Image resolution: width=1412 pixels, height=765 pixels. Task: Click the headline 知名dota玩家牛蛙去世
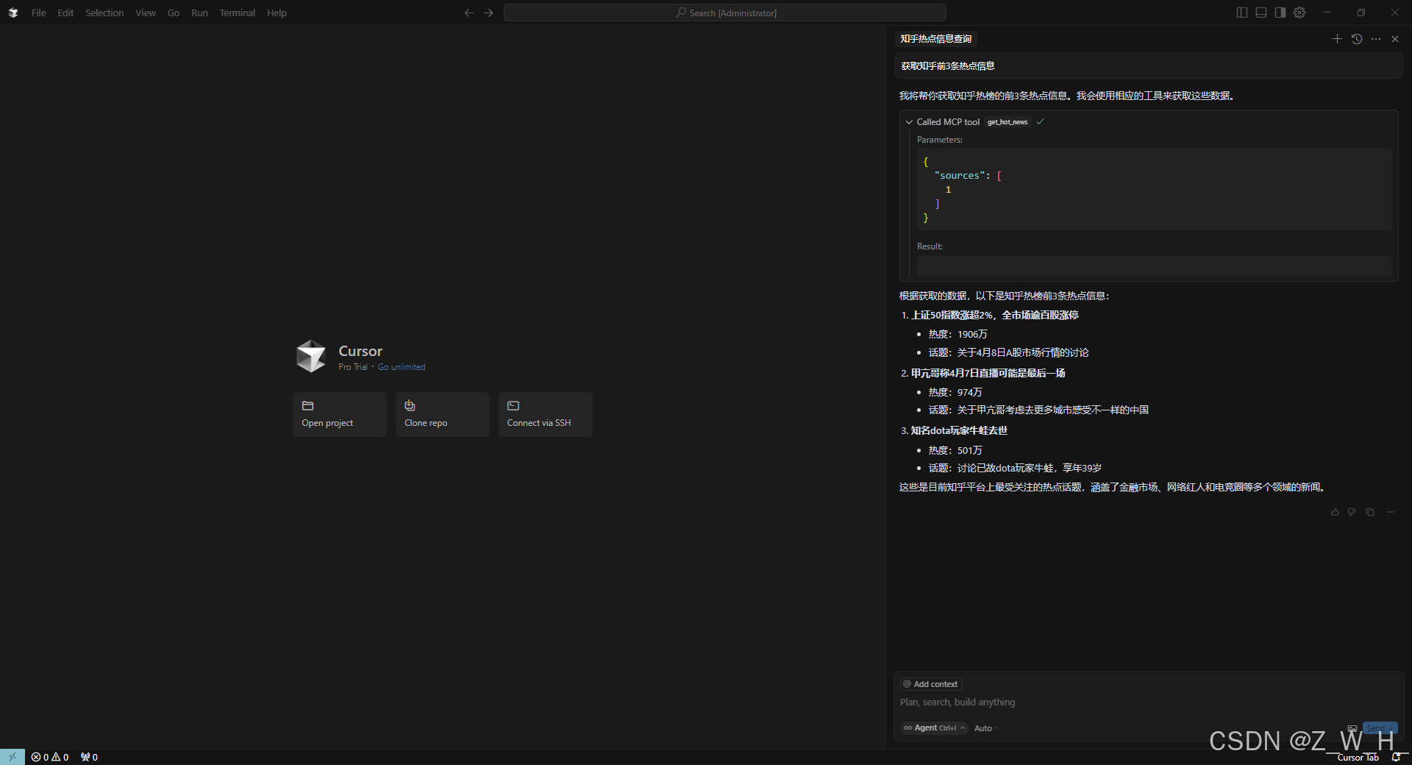point(960,430)
